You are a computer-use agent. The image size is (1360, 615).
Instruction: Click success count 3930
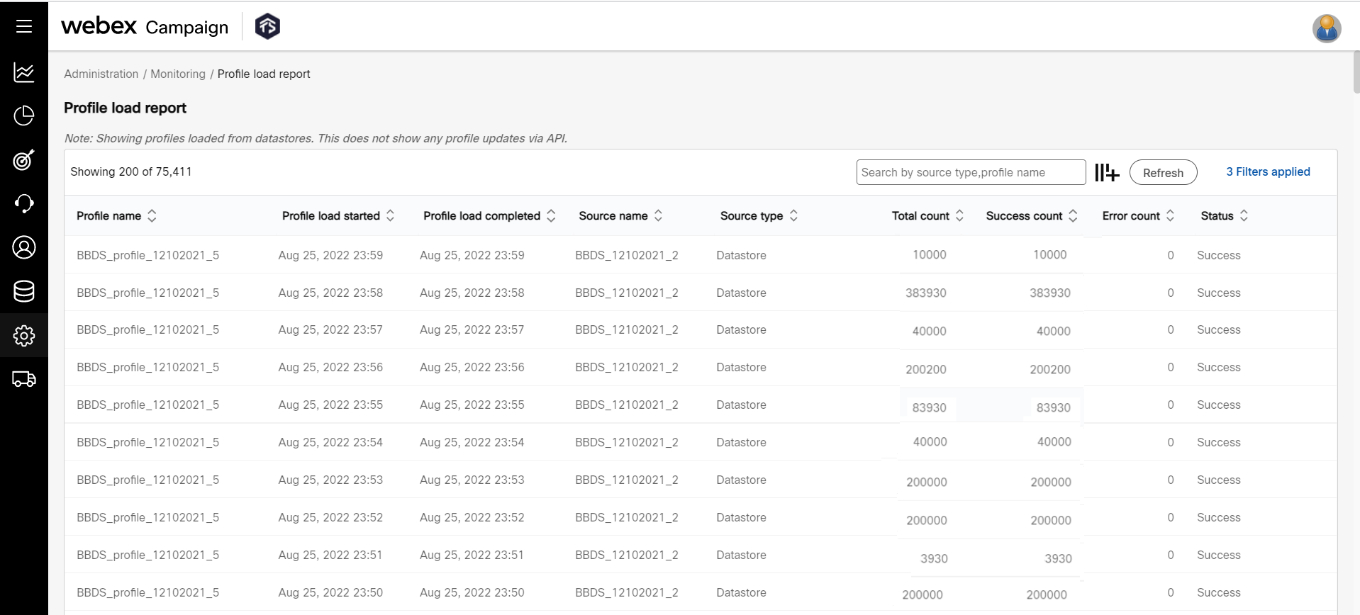tap(1058, 558)
